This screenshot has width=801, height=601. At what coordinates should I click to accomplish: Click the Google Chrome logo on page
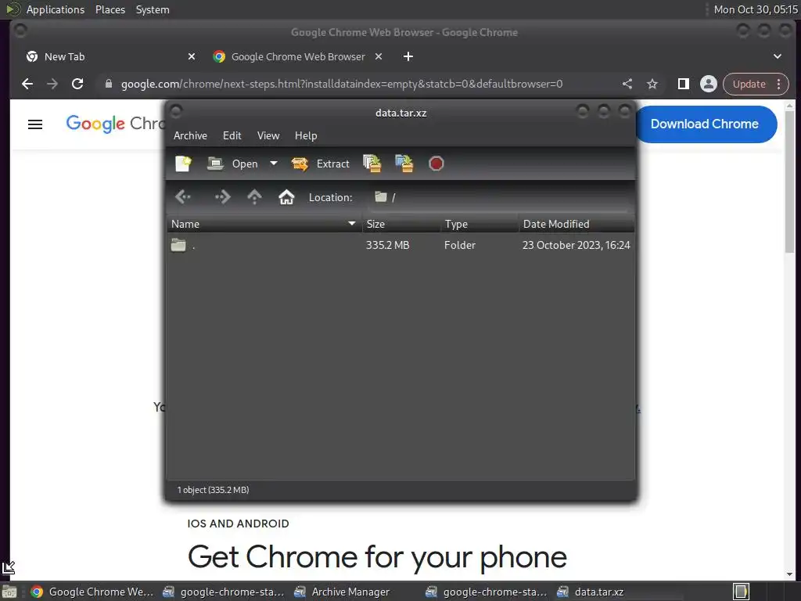point(116,123)
